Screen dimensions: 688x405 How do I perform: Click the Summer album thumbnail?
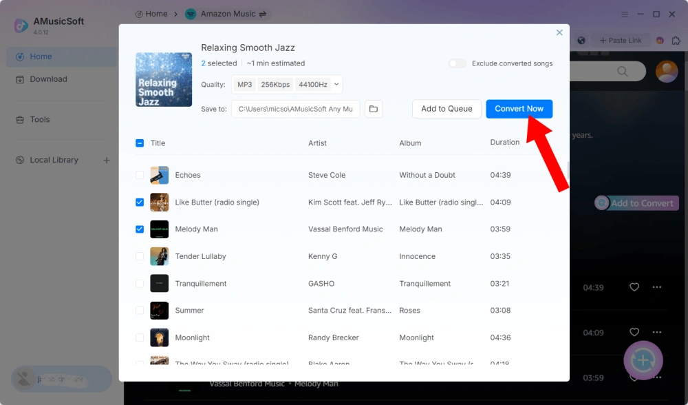[x=160, y=310]
